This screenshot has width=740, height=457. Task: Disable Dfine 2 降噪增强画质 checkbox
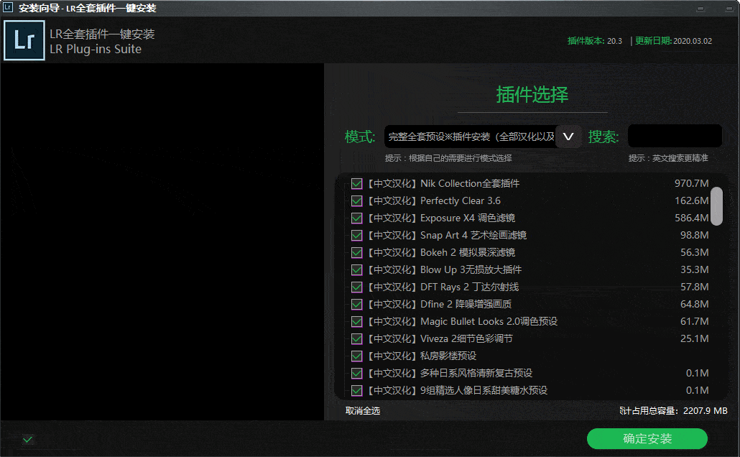pyautogui.click(x=356, y=304)
